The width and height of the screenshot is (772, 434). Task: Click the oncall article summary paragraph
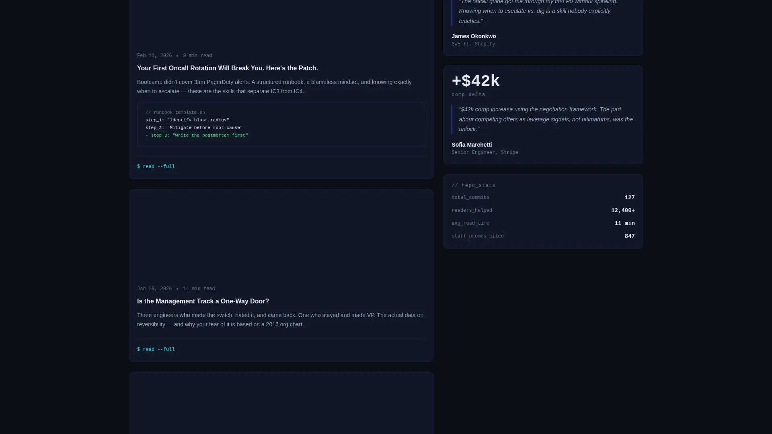tap(281, 87)
